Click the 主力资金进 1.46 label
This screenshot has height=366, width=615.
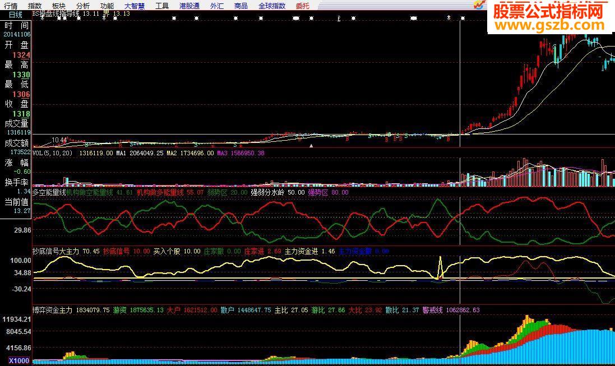(x=310, y=251)
